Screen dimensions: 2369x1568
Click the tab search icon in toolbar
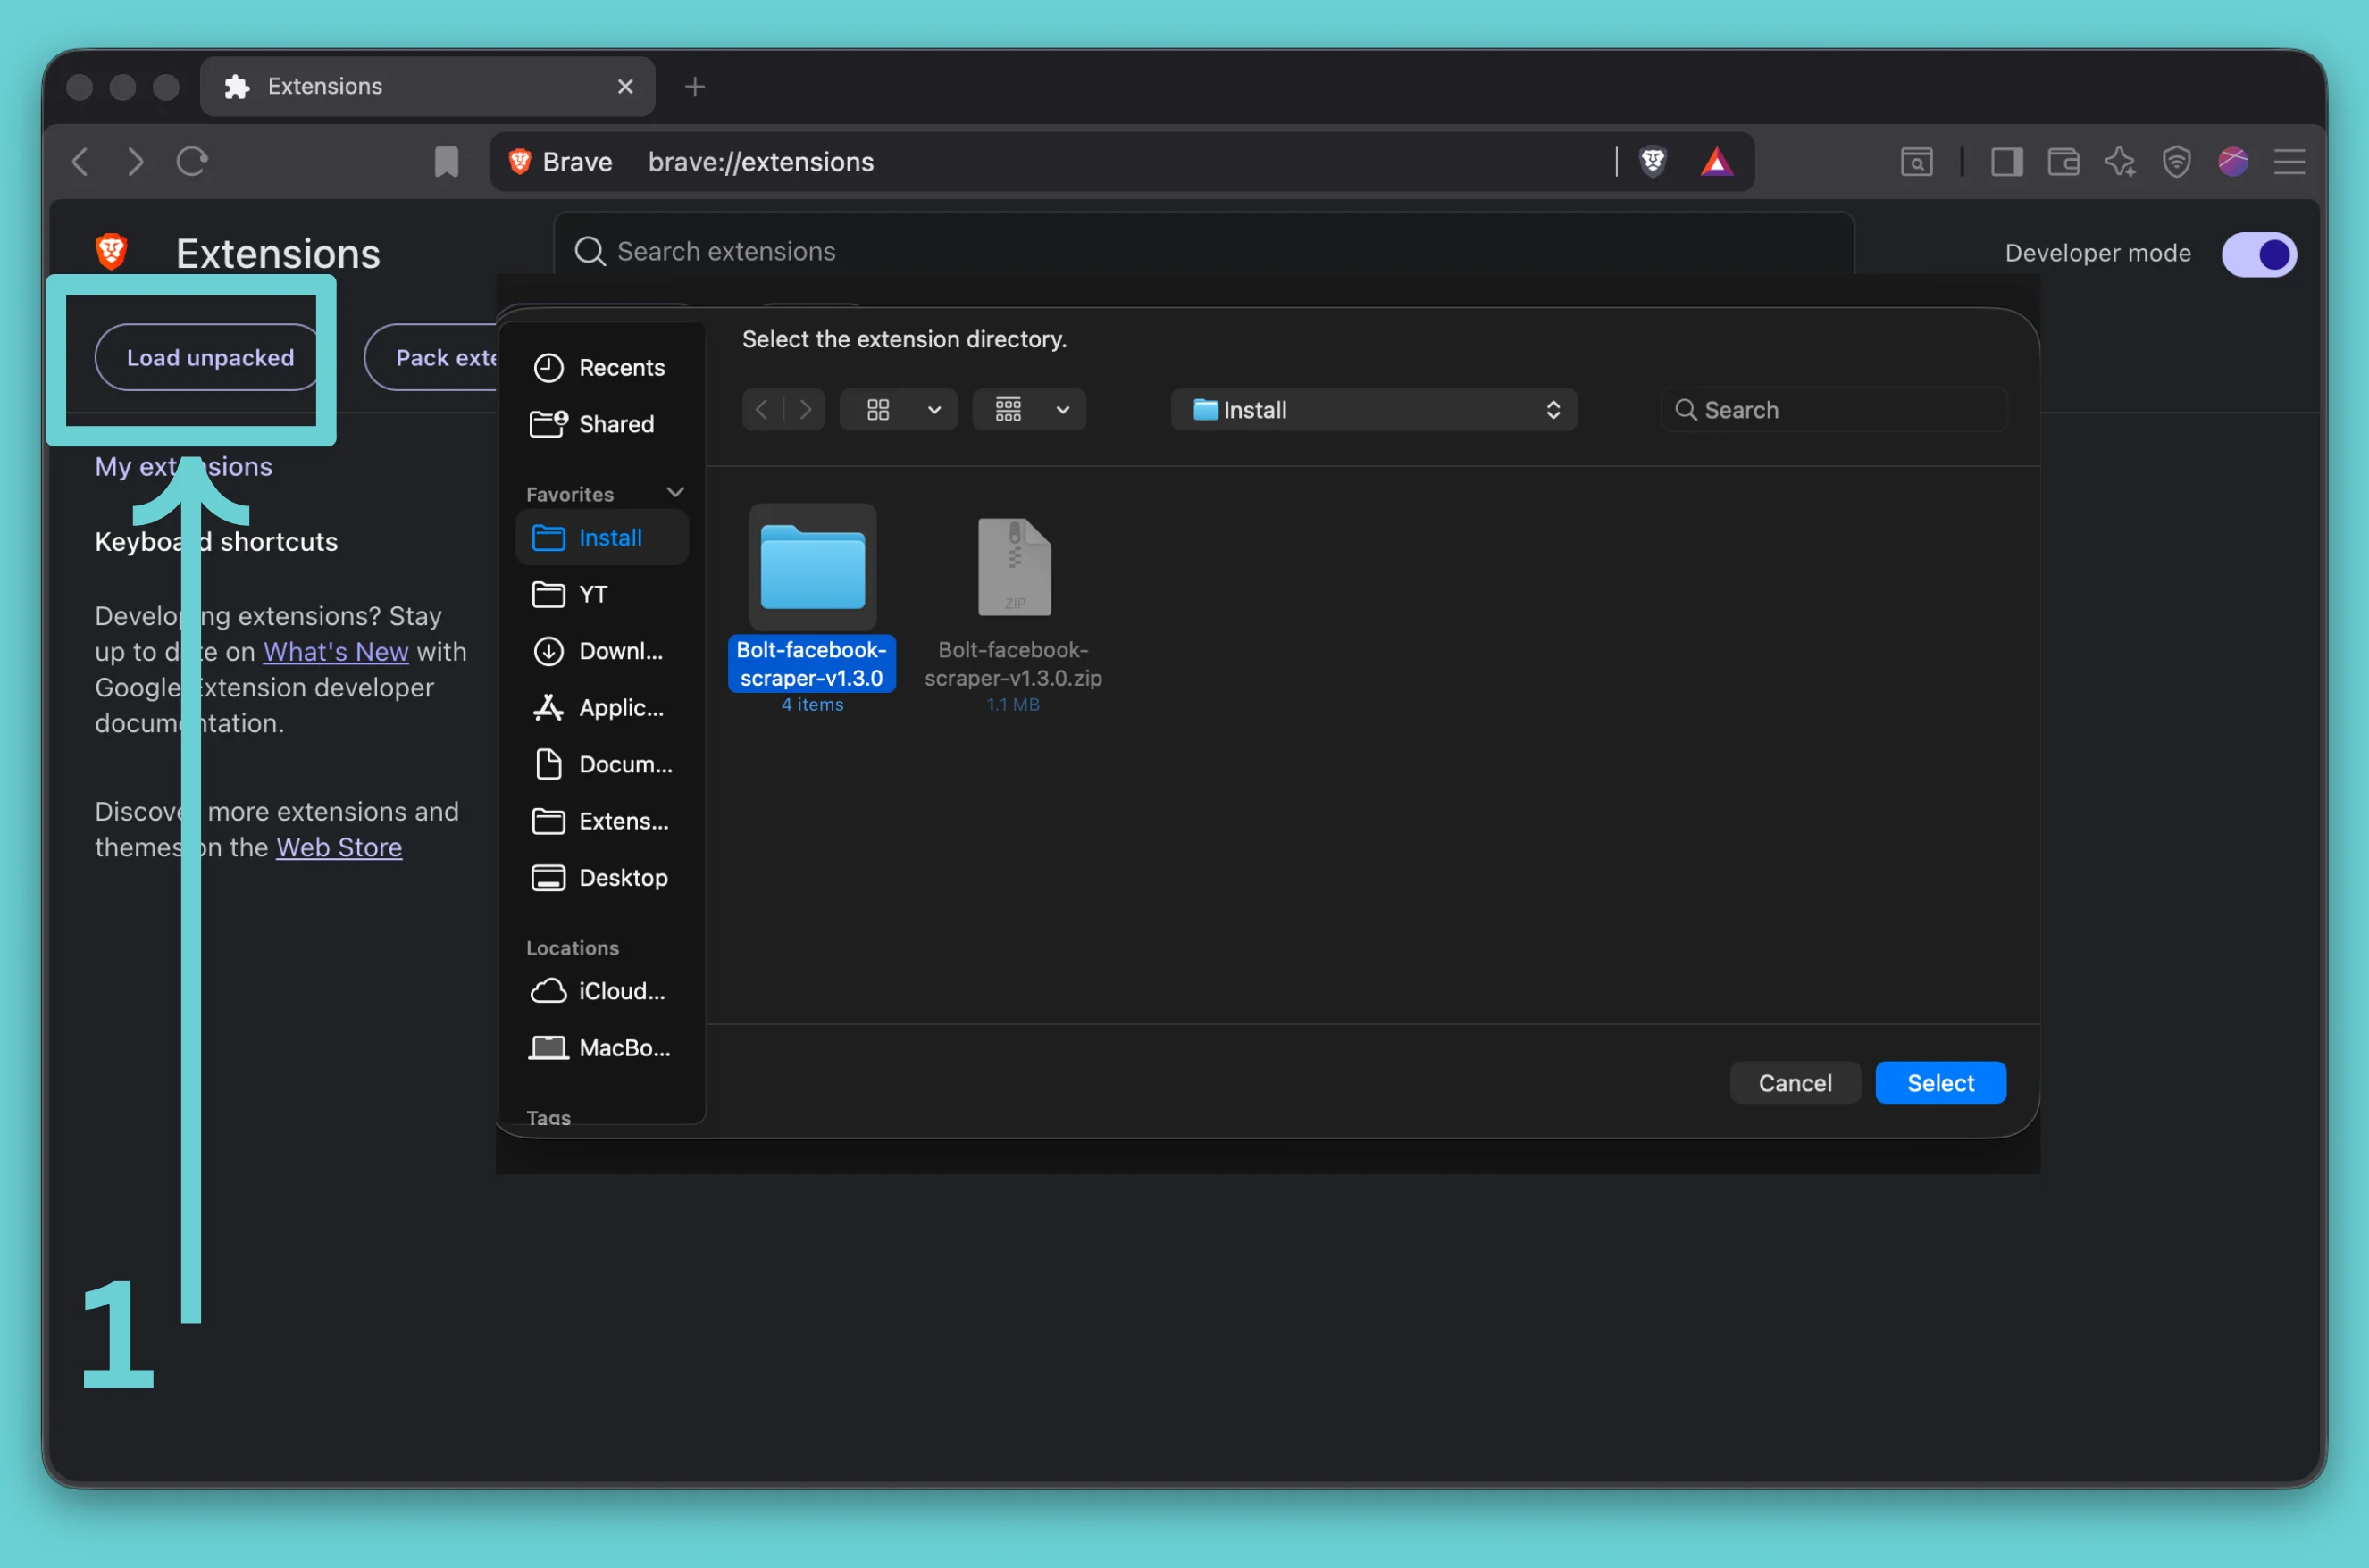point(1916,162)
